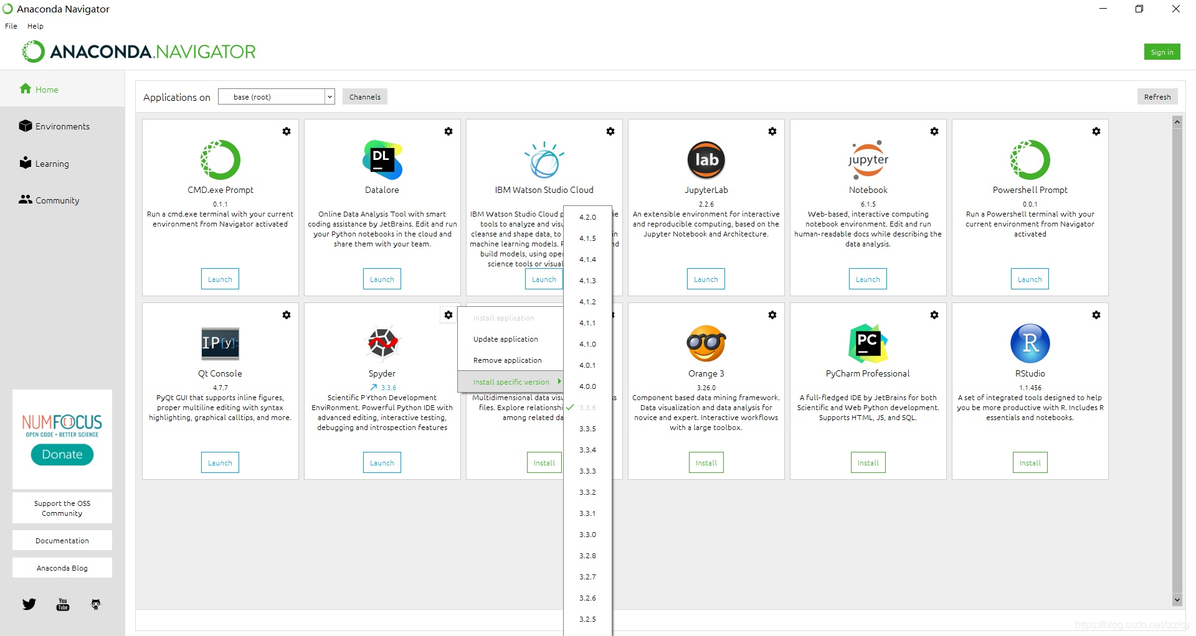Open gear options for JupyterLab
Screen dimensions: 1196x636
point(772,131)
